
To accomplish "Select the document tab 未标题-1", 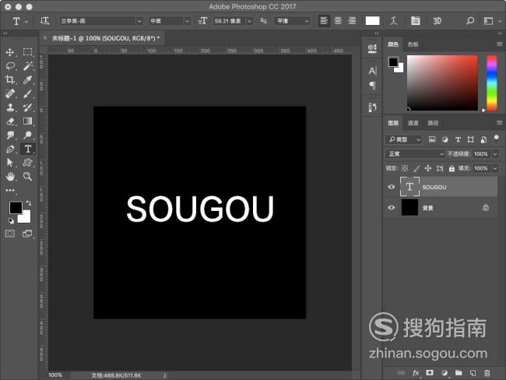I will click(106, 38).
